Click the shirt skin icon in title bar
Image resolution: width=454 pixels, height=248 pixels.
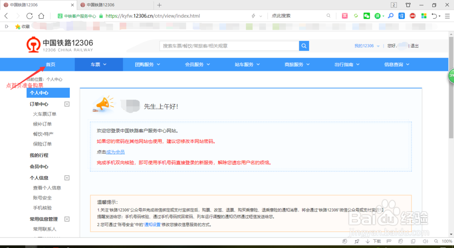[408, 5]
